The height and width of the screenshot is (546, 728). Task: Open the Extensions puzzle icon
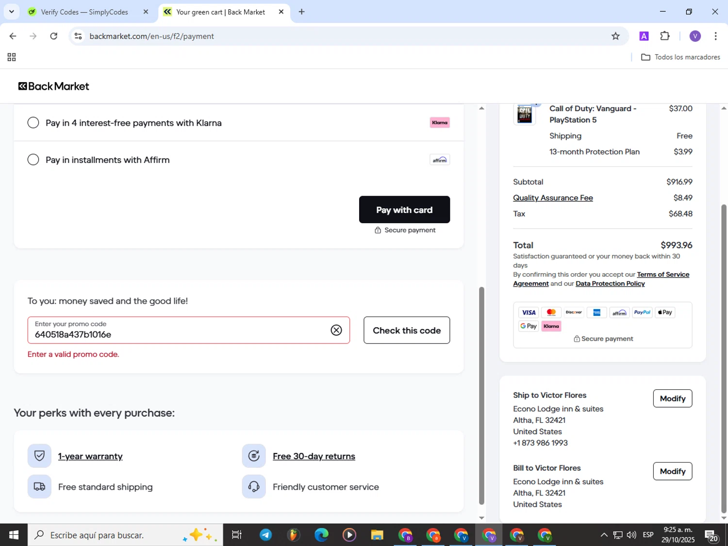point(665,36)
